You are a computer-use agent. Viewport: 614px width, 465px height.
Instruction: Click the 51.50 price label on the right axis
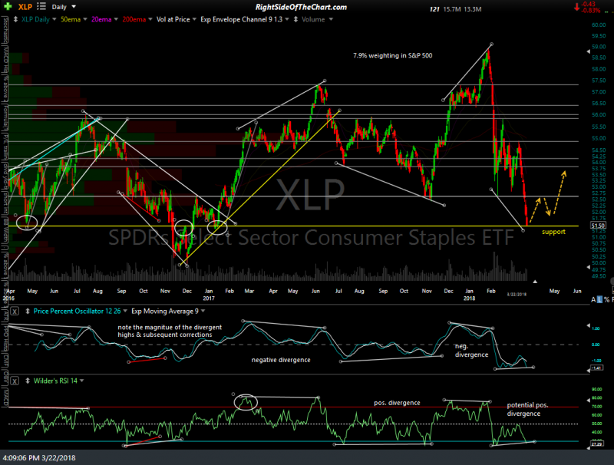coord(597,226)
